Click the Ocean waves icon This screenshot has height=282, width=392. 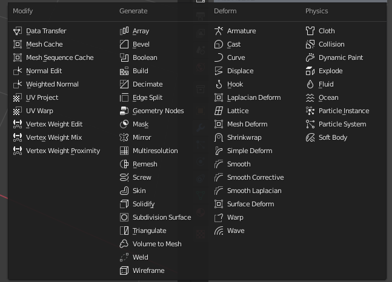[310, 97]
